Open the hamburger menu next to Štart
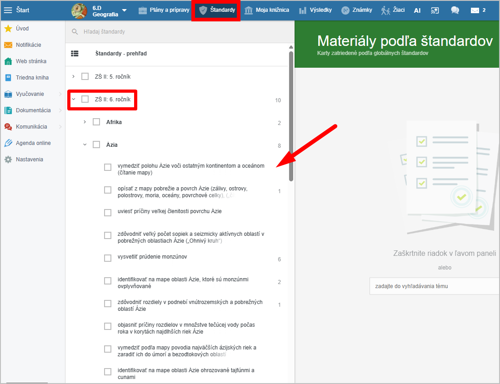Screen dimensions: 500x384 tap(8, 10)
